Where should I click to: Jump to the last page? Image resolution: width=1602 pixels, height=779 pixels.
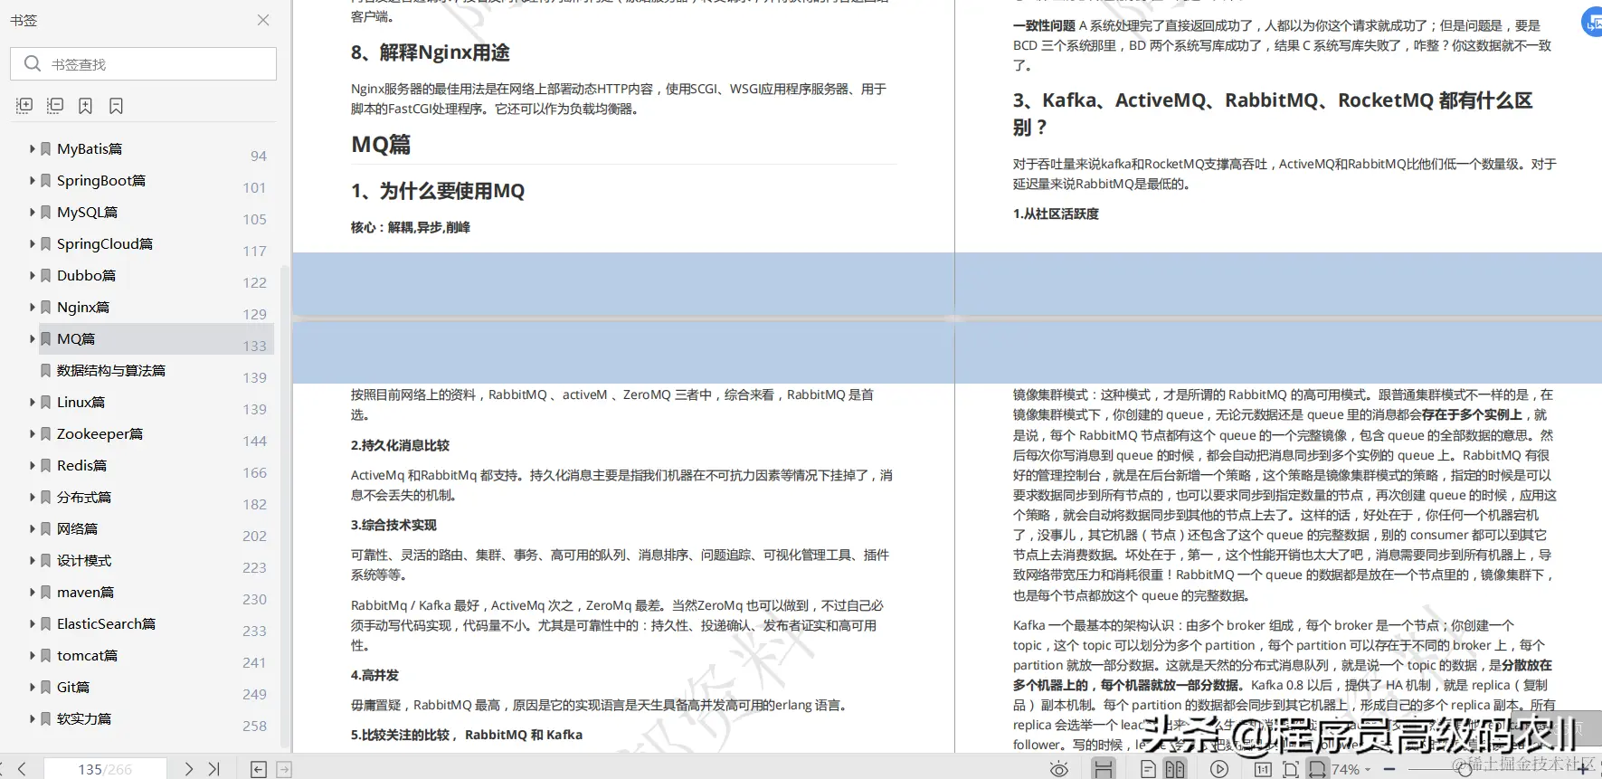214,769
